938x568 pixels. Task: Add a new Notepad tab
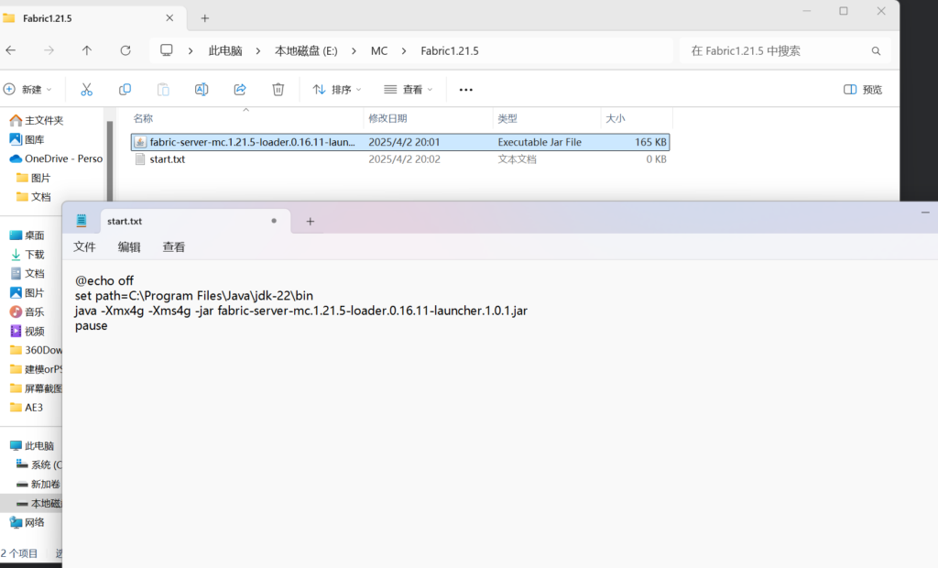tap(310, 222)
